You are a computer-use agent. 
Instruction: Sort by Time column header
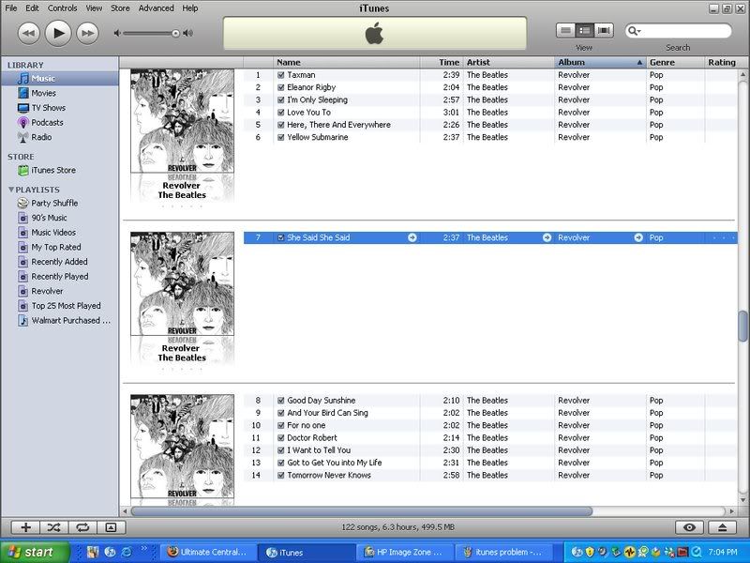442,62
